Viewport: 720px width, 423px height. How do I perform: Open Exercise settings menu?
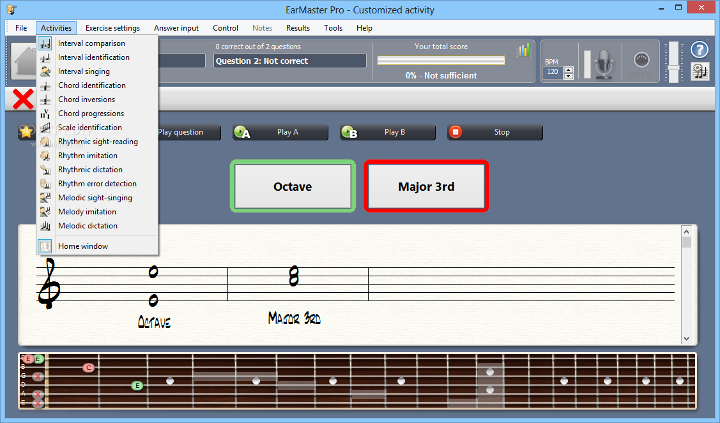click(x=112, y=28)
